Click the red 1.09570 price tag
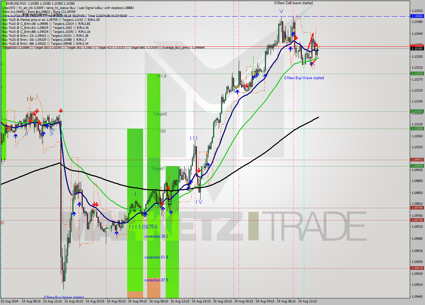This screenshot has height=305, width=425. pyautogui.click(x=417, y=268)
